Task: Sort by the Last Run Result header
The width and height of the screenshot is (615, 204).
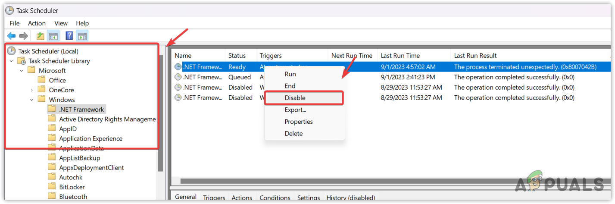Action: (x=529, y=56)
